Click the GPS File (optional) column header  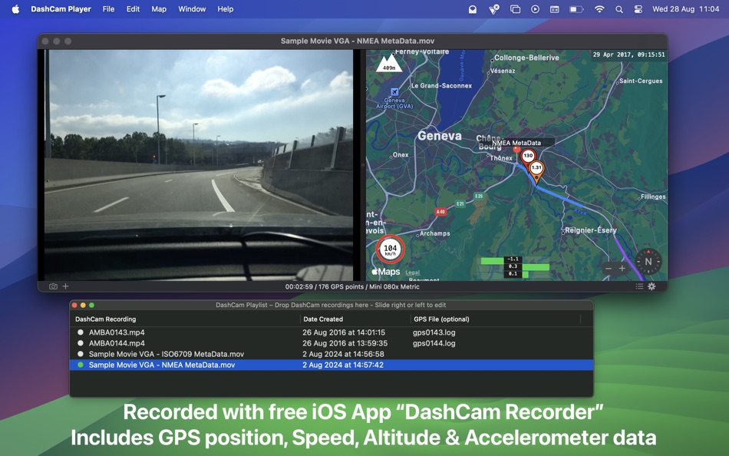click(441, 319)
